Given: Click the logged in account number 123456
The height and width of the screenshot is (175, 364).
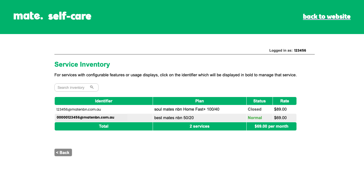Looking at the screenshot, I should click(300, 50).
